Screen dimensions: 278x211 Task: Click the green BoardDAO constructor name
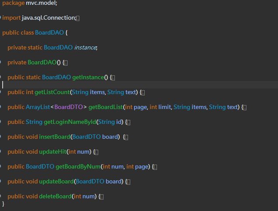coord(42,62)
